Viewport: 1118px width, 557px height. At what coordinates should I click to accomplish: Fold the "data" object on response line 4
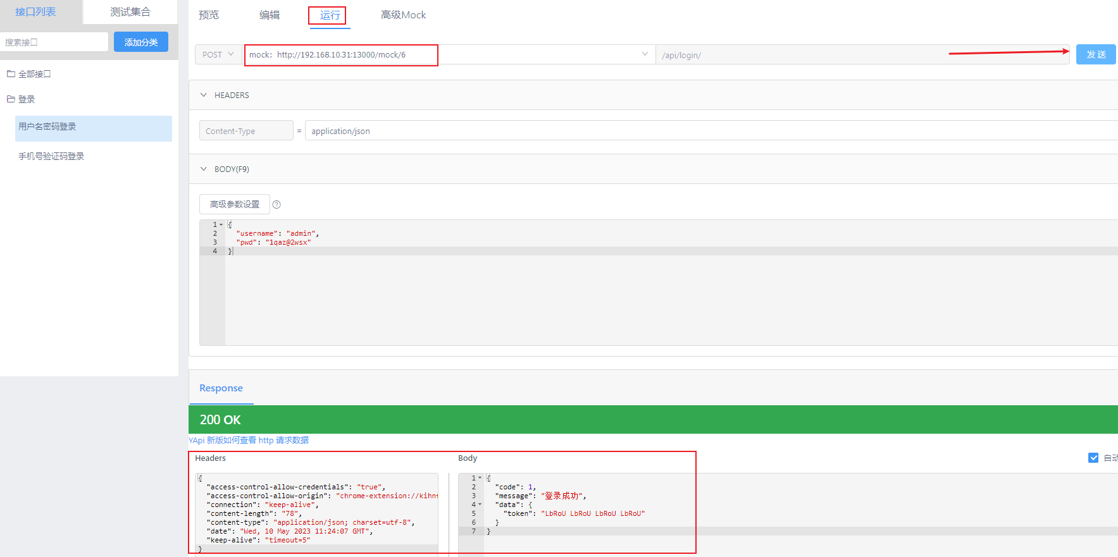(480, 505)
